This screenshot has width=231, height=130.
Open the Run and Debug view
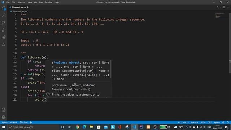tap(4, 30)
